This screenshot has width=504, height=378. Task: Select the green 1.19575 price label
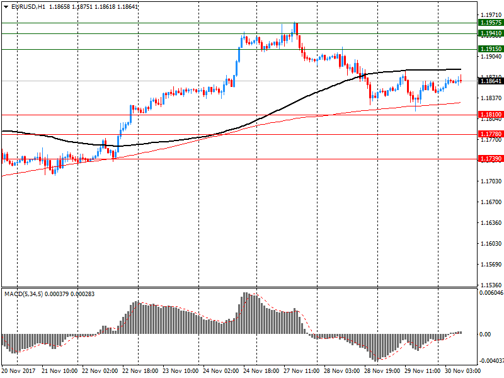pos(490,23)
